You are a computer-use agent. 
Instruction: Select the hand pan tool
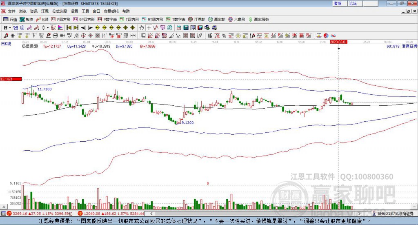click(x=142, y=28)
